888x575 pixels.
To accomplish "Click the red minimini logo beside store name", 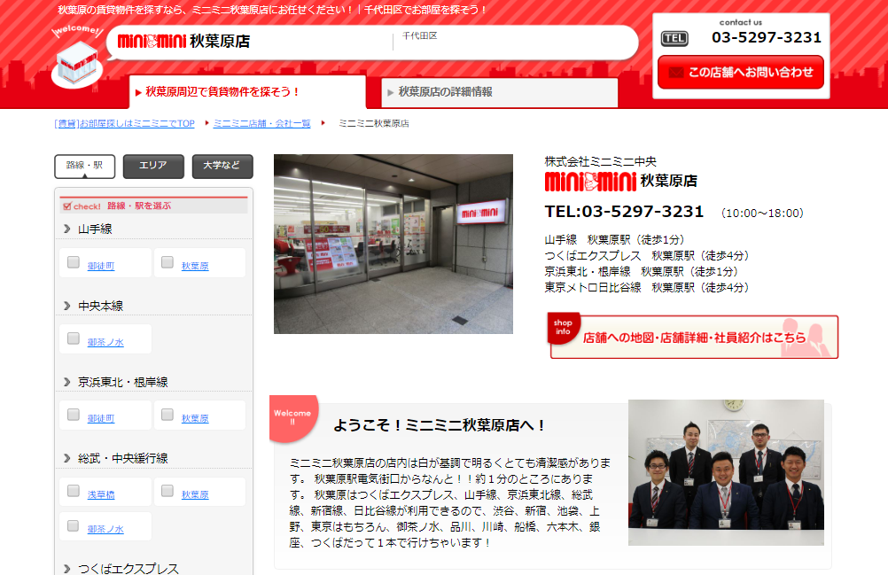I will [589, 182].
